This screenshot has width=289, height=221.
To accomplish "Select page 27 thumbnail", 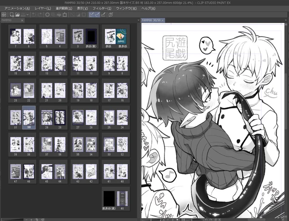I will (x=78, y=118).
